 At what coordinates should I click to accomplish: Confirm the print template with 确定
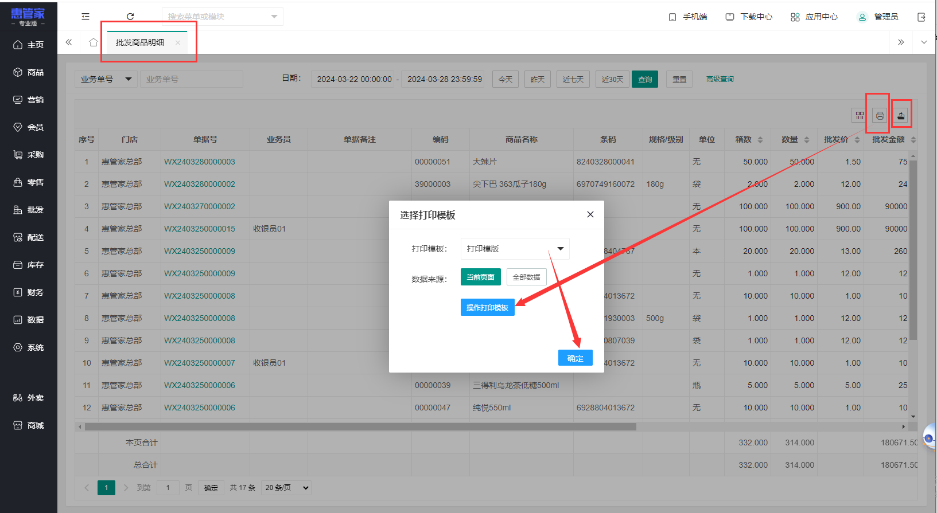[x=576, y=358]
